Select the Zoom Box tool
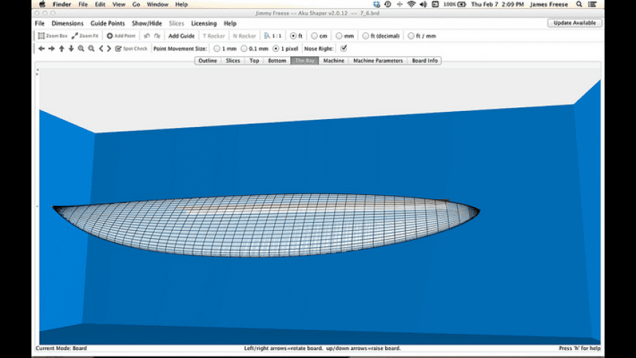 coord(53,36)
